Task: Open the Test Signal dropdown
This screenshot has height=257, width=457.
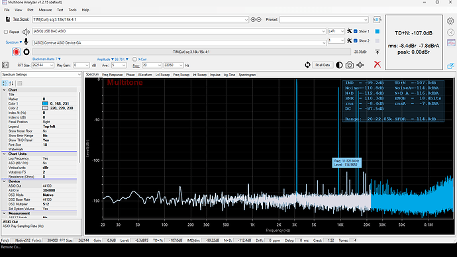Action: pyautogui.click(x=246, y=19)
